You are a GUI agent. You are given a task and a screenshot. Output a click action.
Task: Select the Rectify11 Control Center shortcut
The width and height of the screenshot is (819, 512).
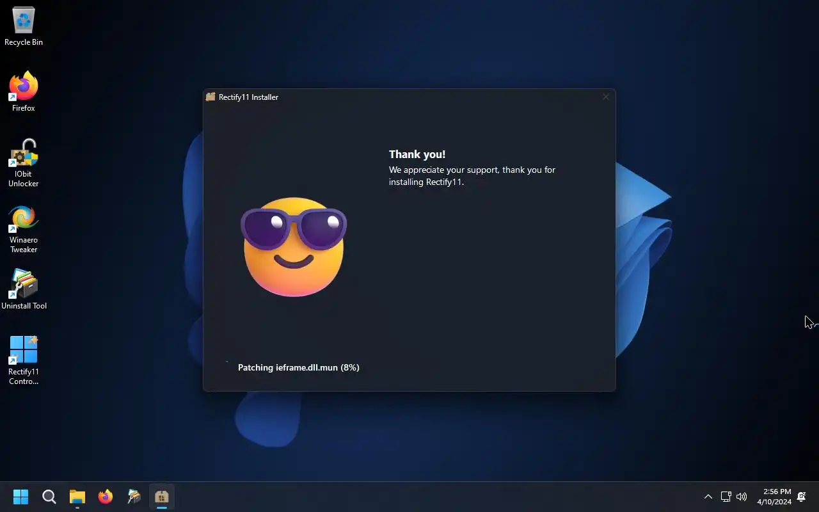[24, 360]
